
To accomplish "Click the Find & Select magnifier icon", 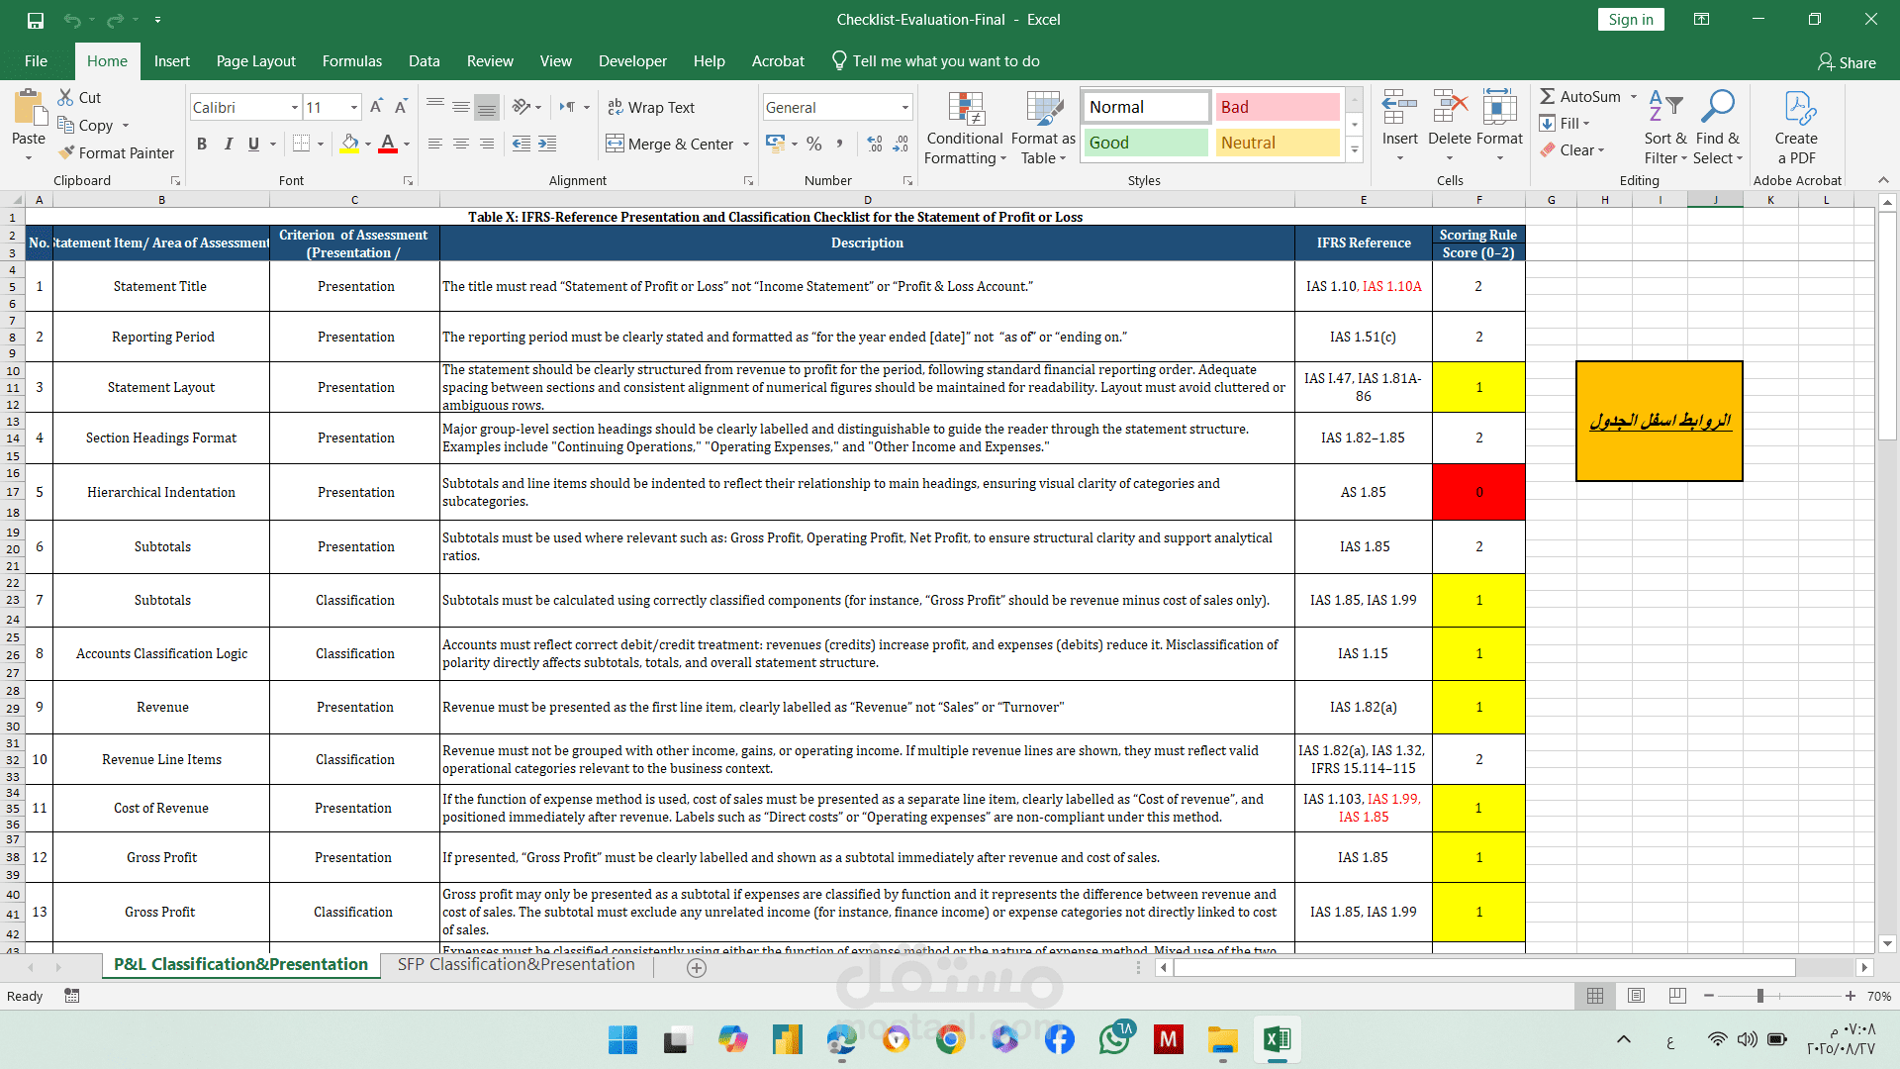I will click(x=1717, y=107).
